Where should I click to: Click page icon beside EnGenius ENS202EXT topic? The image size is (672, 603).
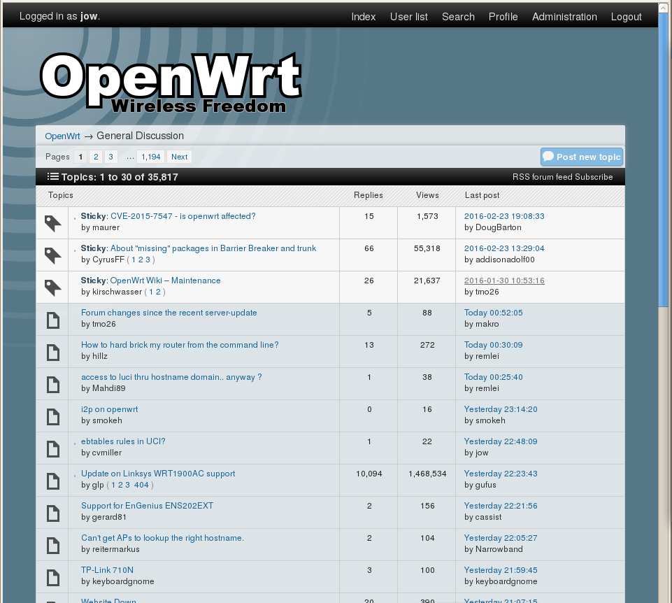pyautogui.click(x=52, y=513)
